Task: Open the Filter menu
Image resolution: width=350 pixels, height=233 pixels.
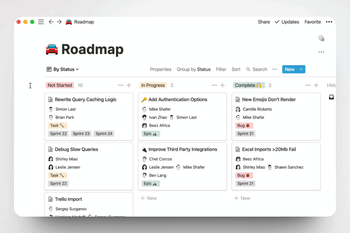Action: (221, 69)
